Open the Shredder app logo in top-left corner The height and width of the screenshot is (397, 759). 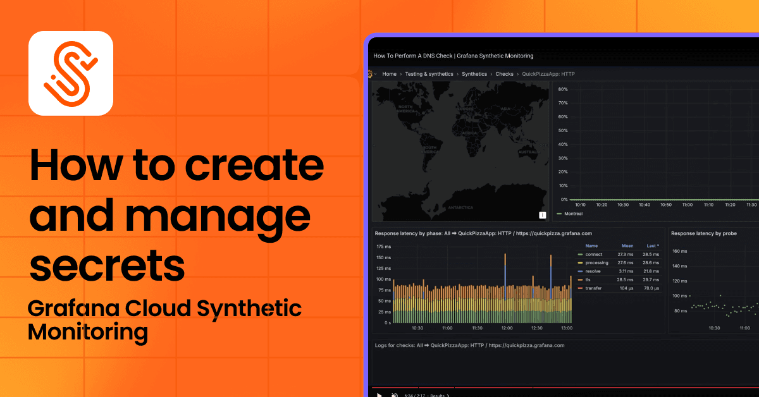pos(71,73)
